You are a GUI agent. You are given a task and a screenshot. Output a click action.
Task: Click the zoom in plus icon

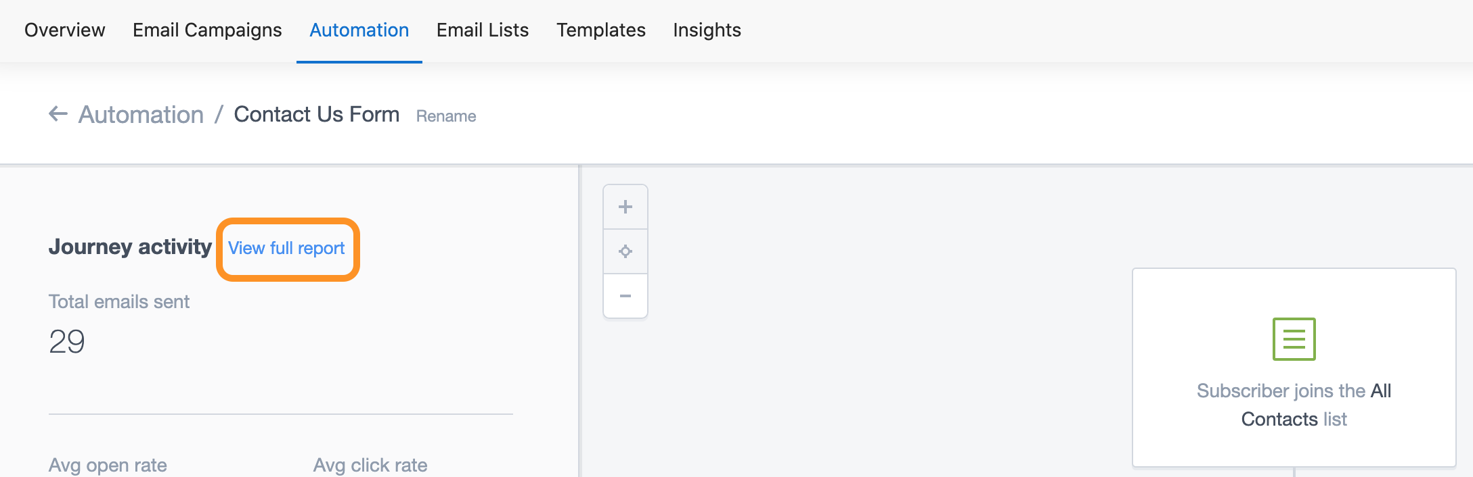pyautogui.click(x=625, y=207)
